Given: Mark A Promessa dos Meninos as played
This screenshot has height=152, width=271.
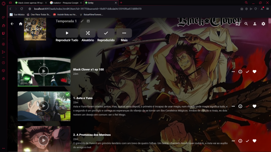Looking at the screenshot, I should pos(247,141).
